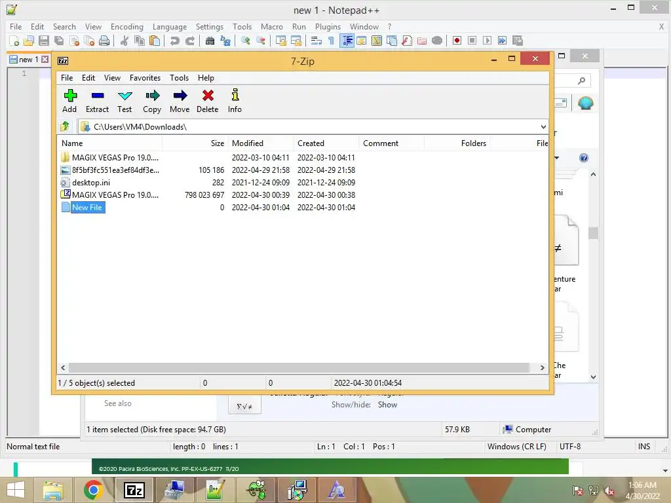
Task: Click Notepad++ Cut scissors icon
Action: [125, 41]
